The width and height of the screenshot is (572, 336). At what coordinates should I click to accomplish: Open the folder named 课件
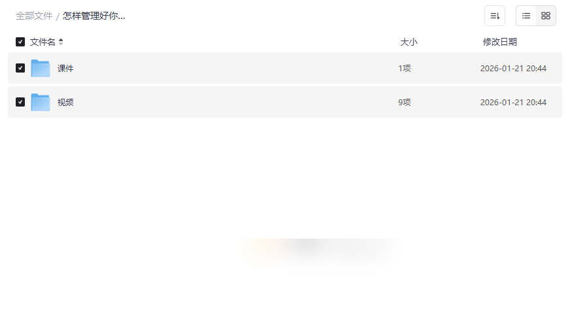[65, 68]
